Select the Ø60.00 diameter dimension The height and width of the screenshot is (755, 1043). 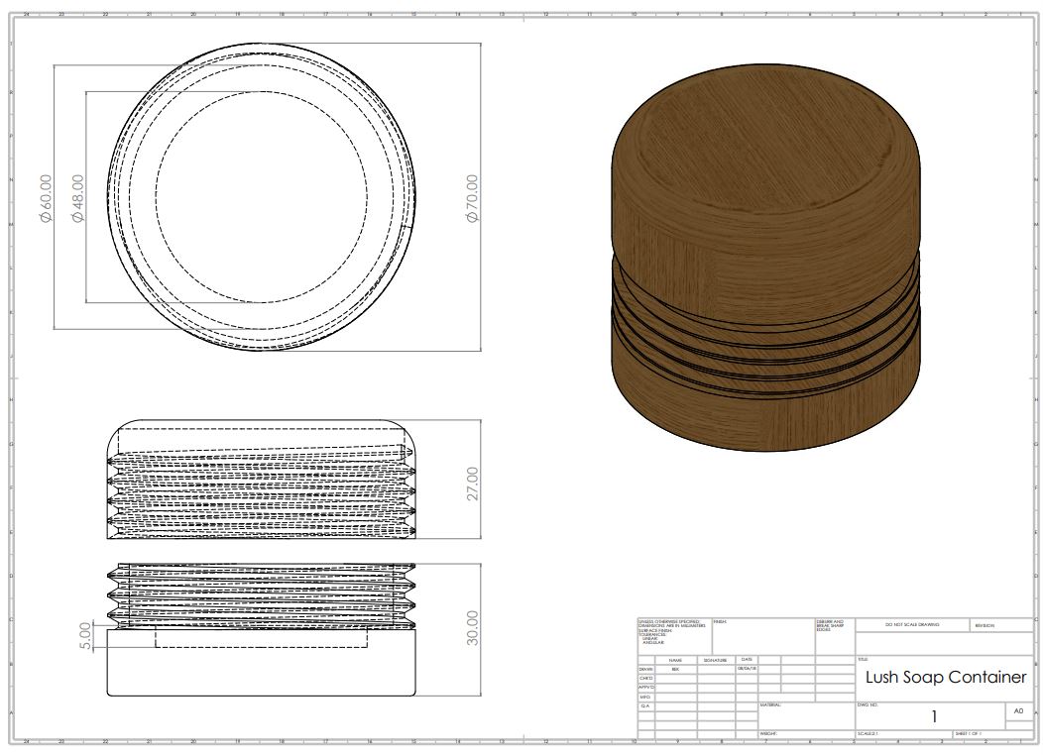pyautogui.click(x=46, y=197)
